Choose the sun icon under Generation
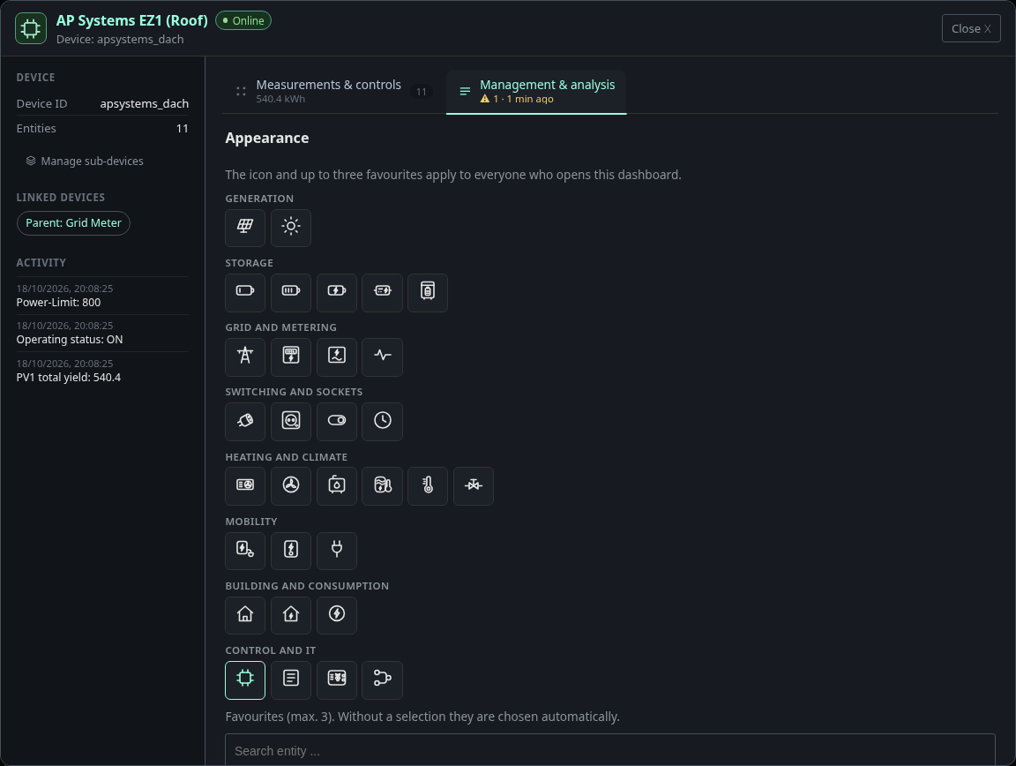 [x=291, y=227]
